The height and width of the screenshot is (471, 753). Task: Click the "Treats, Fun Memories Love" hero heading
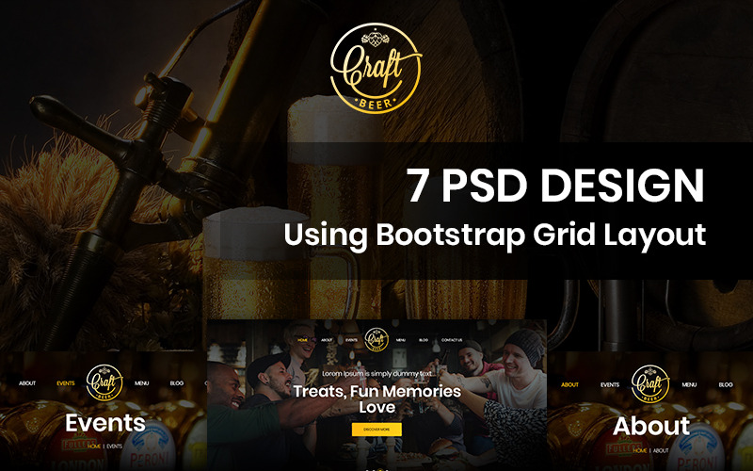click(377, 398)
